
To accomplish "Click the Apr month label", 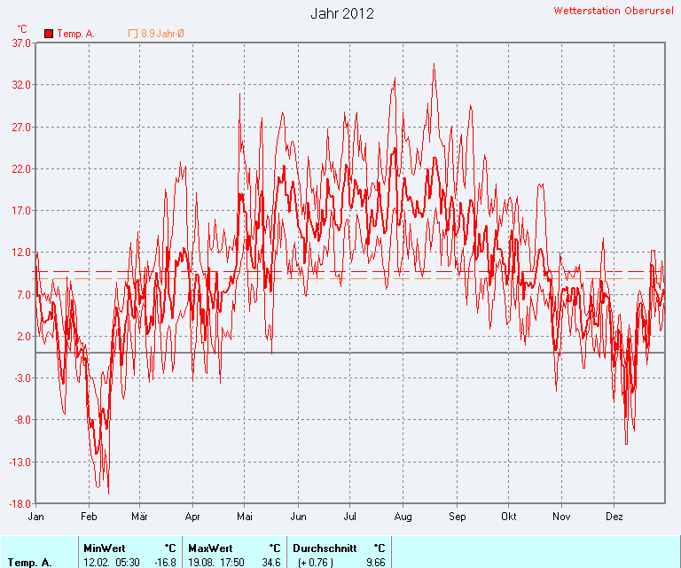I will [x=192, y=517].
